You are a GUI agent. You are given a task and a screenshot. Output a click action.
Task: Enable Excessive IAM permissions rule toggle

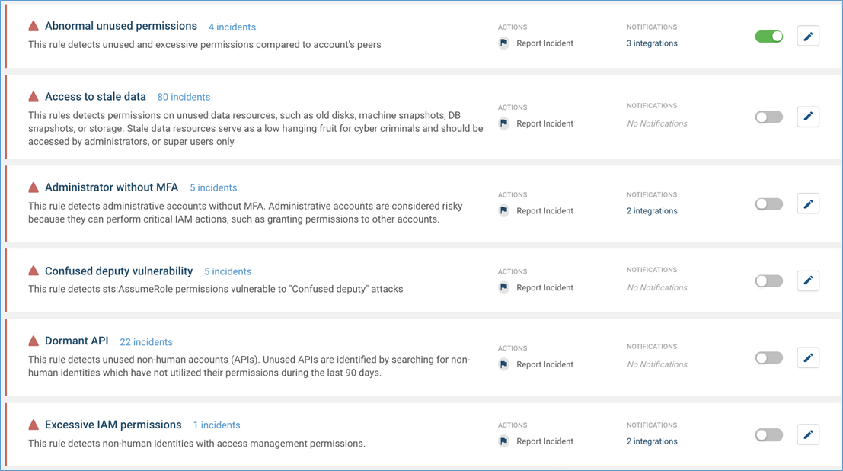pos(769,434)
